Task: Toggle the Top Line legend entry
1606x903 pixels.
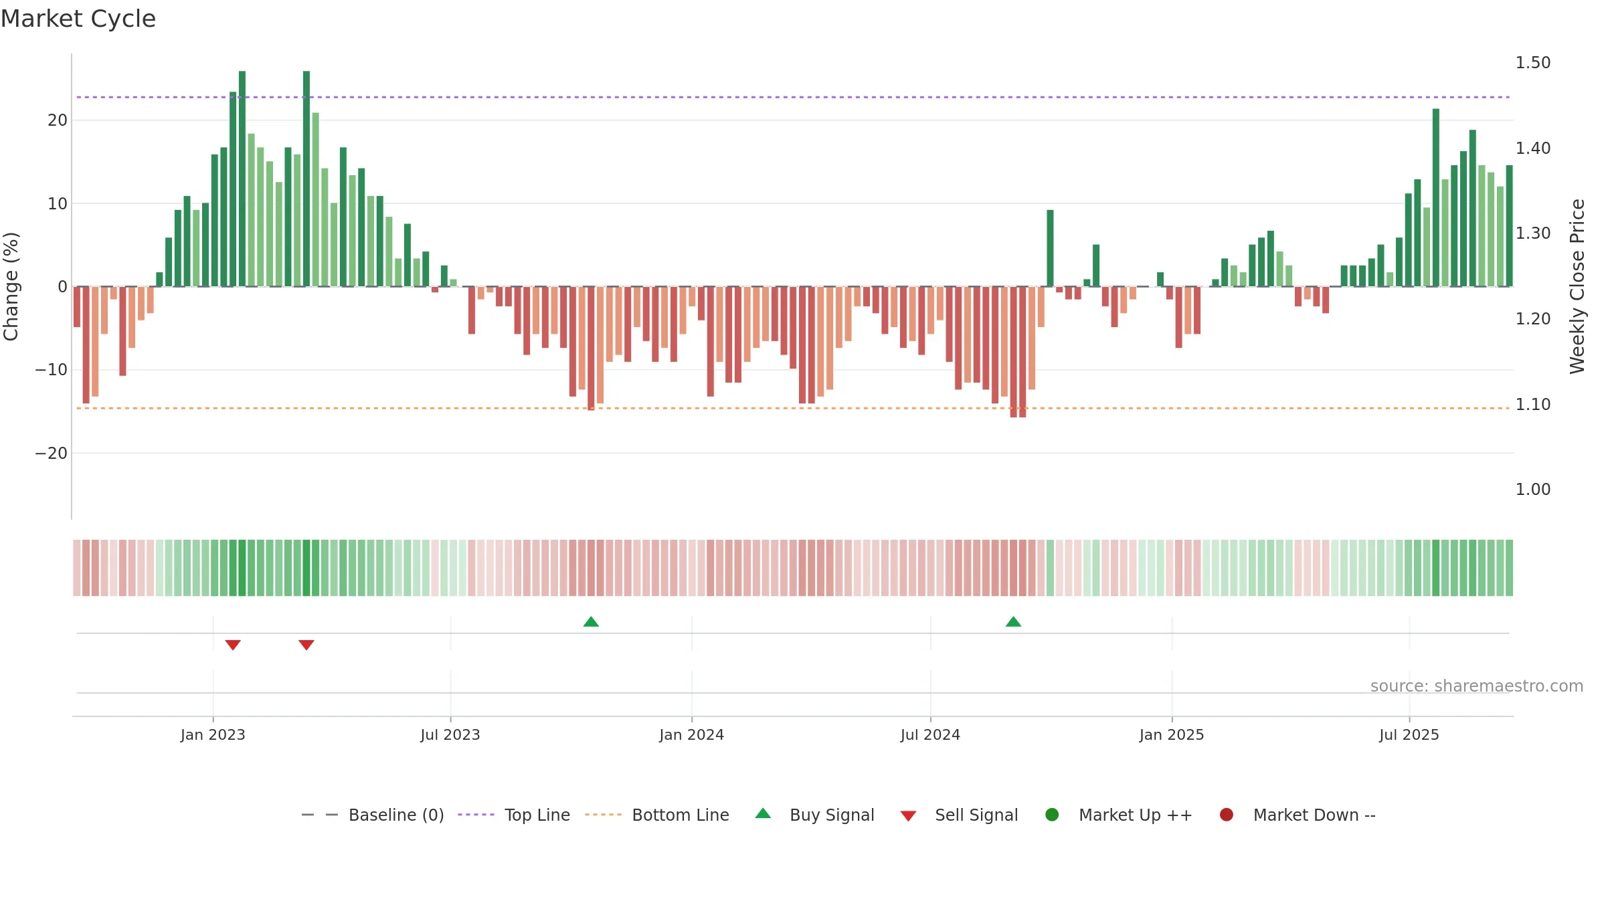Action: [514, 815]
